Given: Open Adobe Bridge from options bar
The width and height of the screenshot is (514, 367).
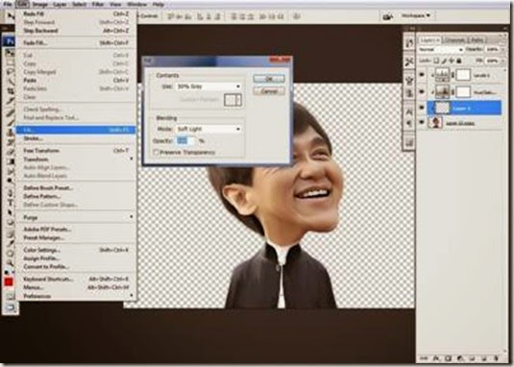Looking at the screenshot, I should coord(388,16).
